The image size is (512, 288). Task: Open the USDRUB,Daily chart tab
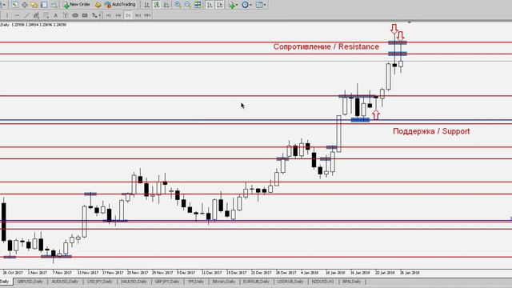click(290, 282)
